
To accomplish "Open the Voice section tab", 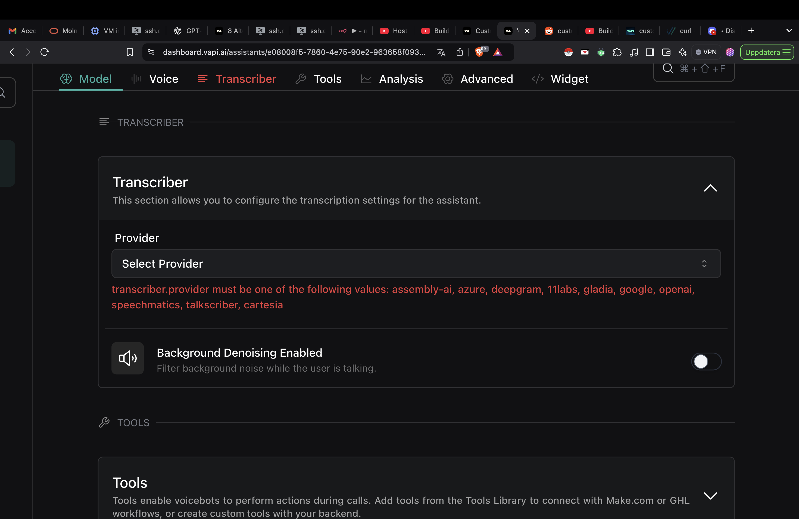I will tap(155, 79).
